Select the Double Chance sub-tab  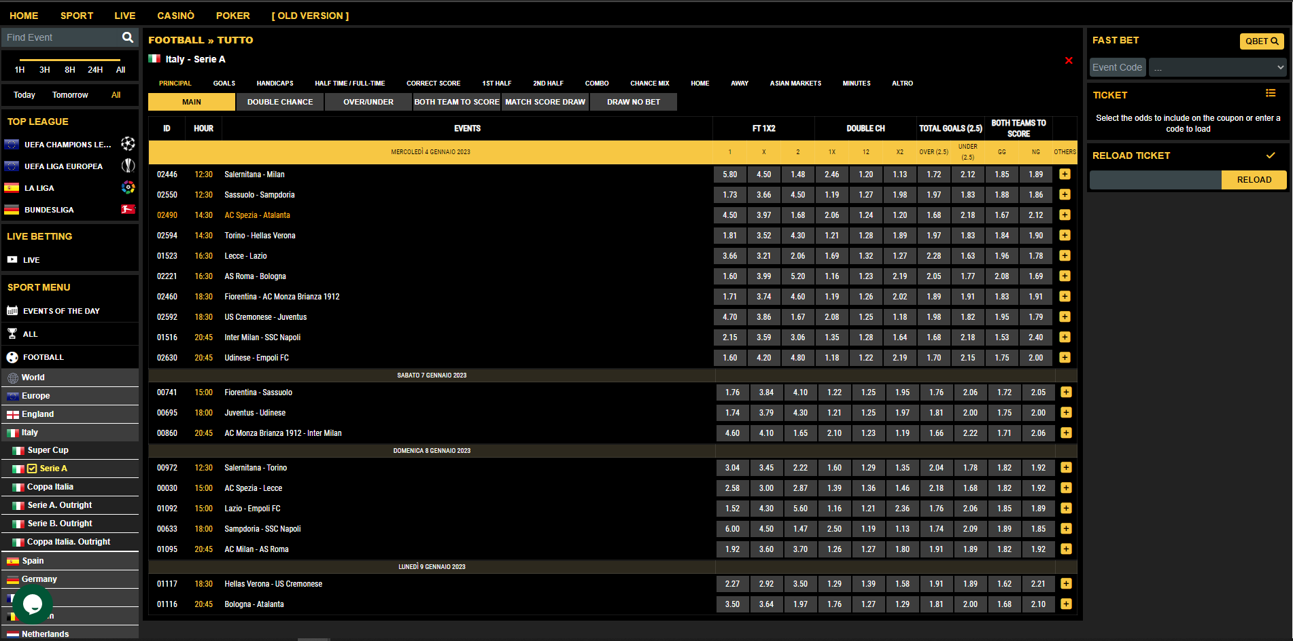click(280, 102)
